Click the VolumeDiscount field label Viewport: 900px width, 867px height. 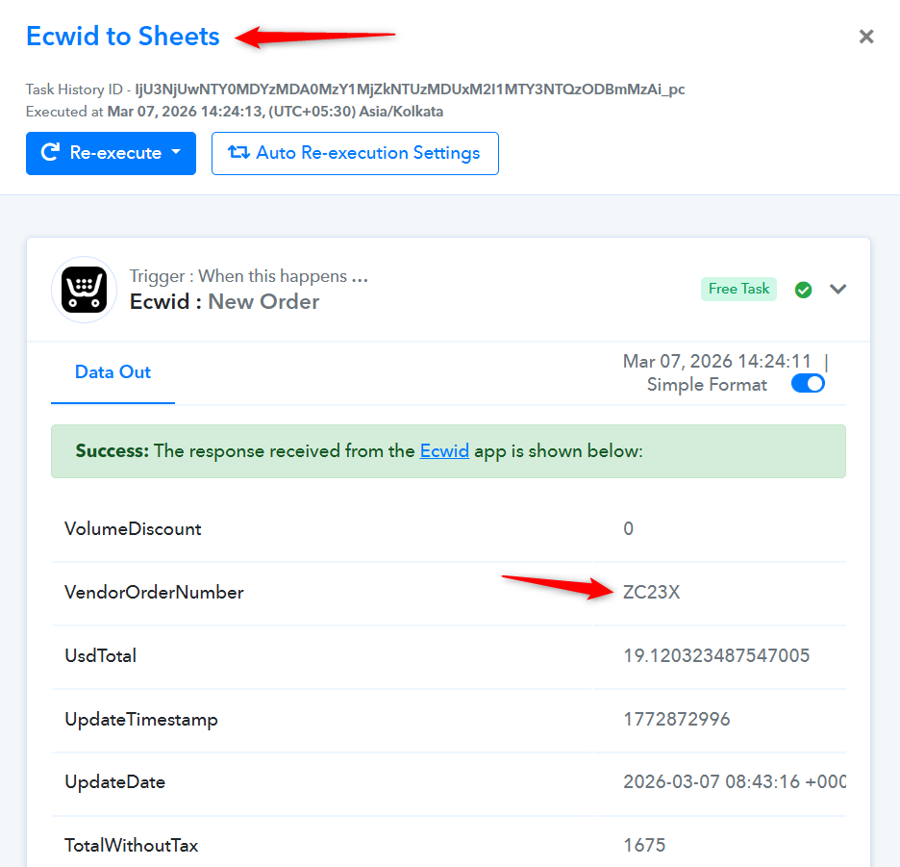point(133,528)
